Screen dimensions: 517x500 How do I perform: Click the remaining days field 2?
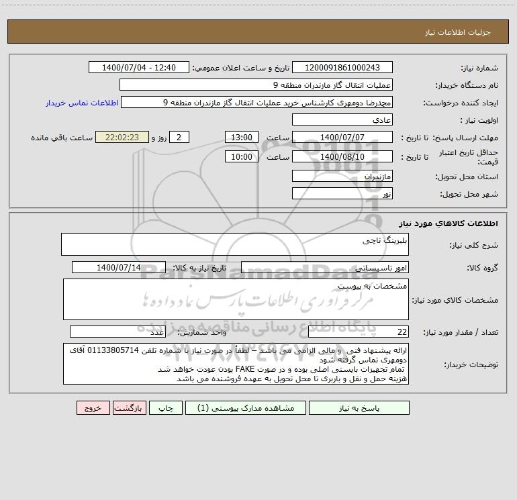pos(179,138)
